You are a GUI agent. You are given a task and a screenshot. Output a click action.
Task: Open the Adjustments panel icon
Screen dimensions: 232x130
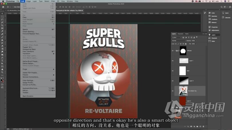coord(209,30)
